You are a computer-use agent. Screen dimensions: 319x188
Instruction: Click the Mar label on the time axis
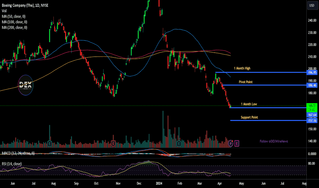click(200, 184)
